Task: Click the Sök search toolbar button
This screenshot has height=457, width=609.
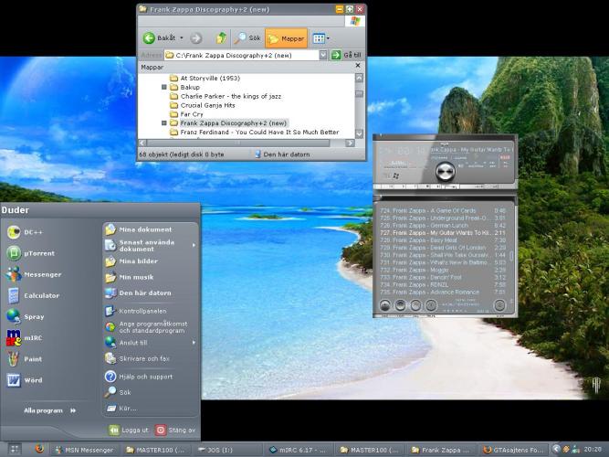Action: [x=247, y=38]
